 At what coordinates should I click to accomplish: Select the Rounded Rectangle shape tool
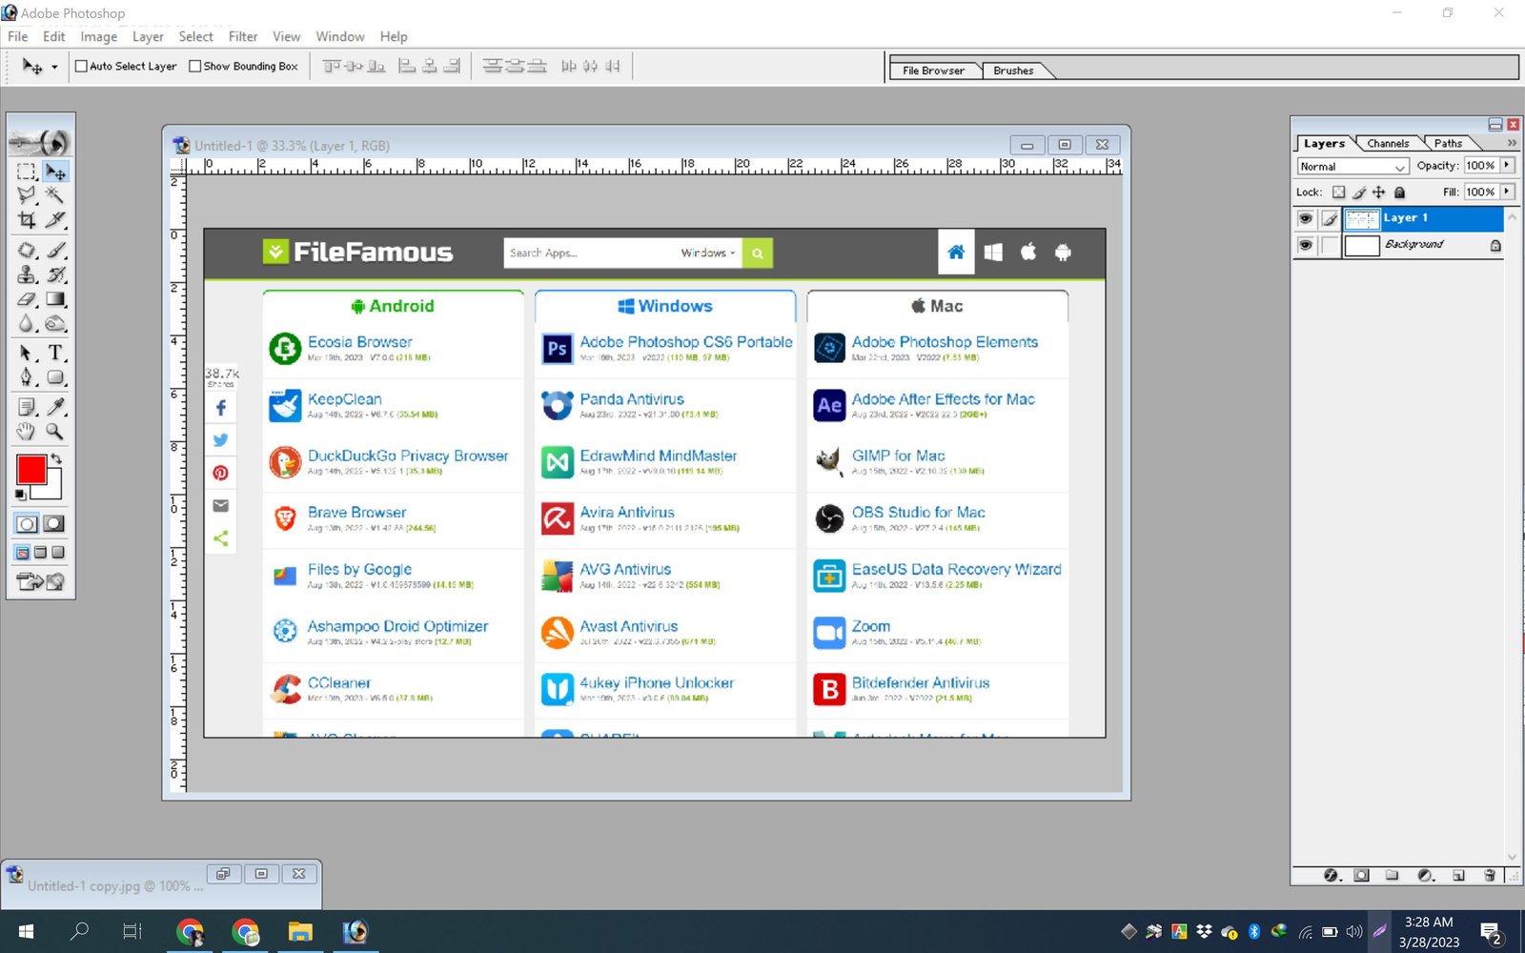55,377
